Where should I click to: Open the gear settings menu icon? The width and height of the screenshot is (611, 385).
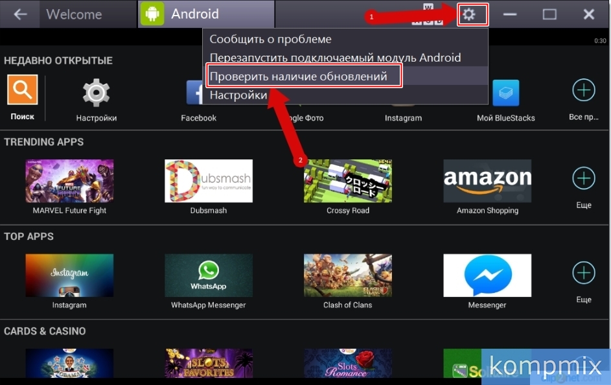point(468,14)
